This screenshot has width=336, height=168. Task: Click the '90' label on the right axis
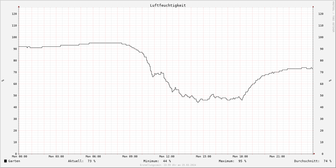coord(322,49)
